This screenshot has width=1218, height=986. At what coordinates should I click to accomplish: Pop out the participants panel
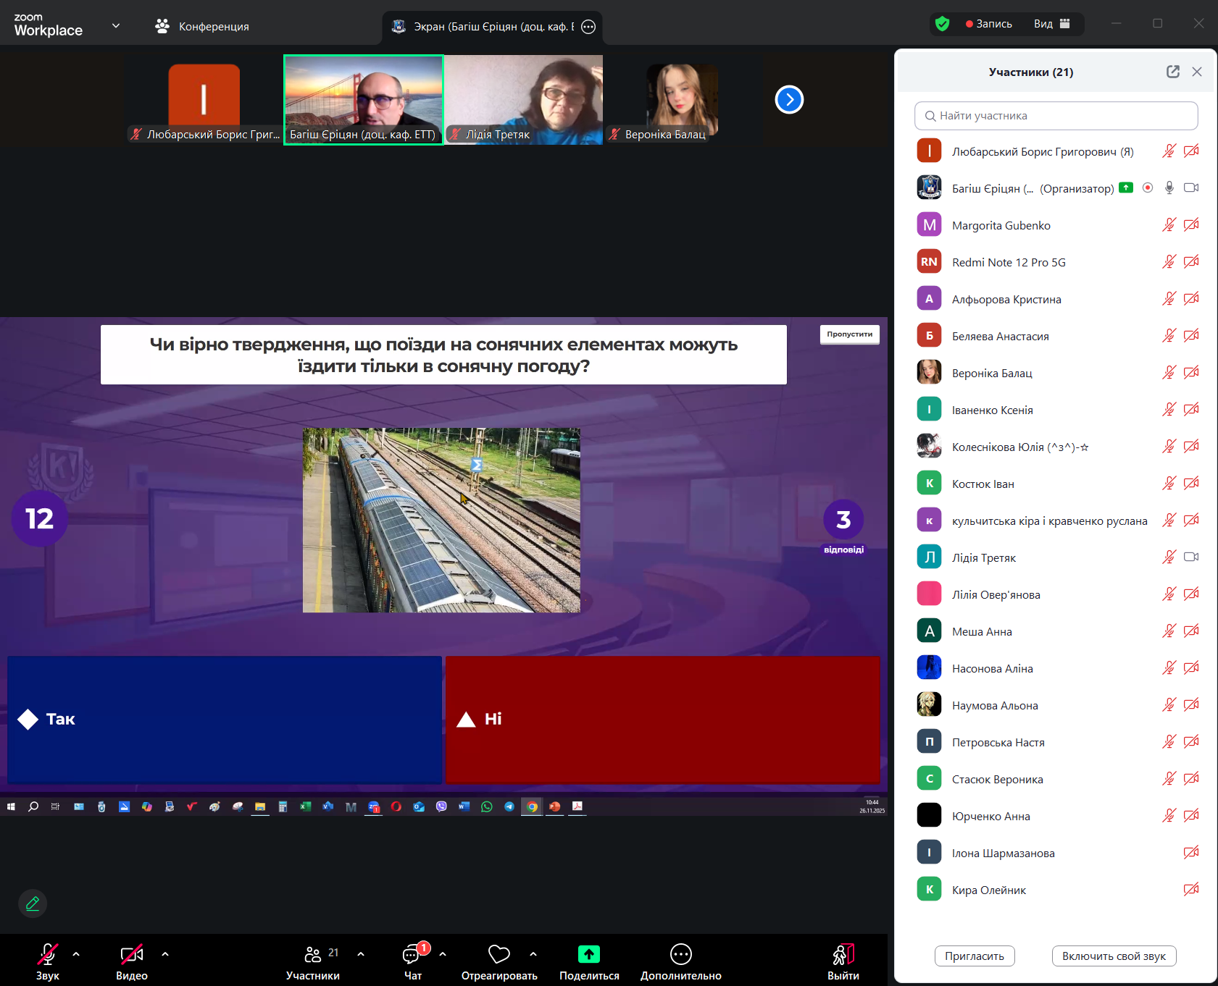(x=1172, y=72)
